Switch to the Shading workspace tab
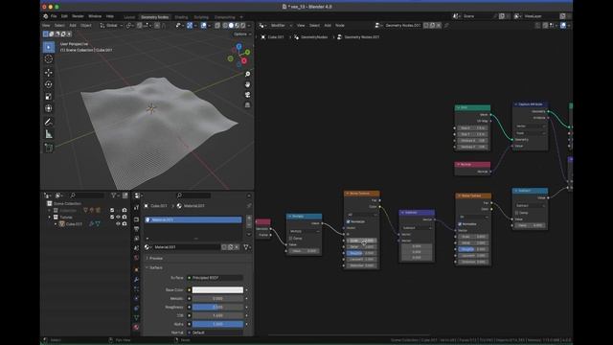 click(181, 17)
